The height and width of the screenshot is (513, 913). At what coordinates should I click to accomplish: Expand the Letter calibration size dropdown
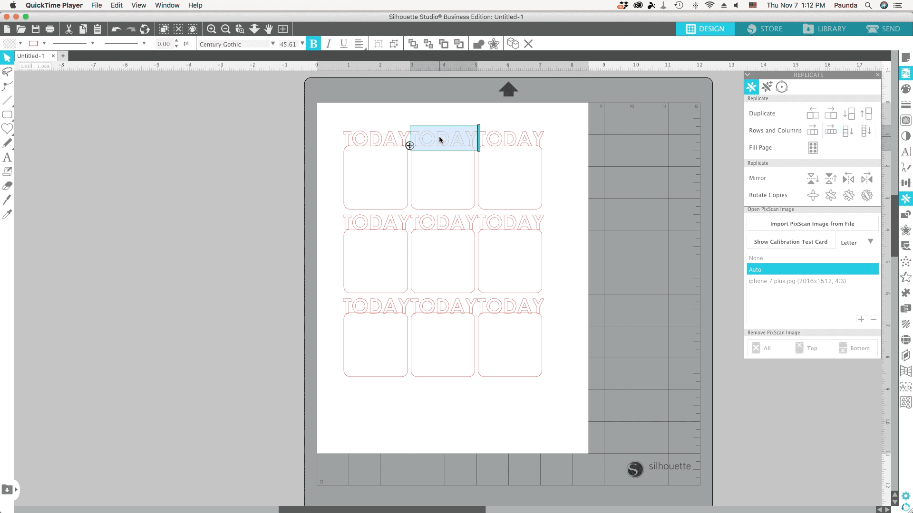[870, 242]
